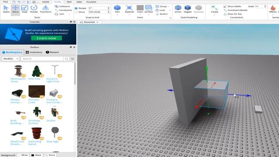The width and height of the screenshot is (279, 157).
Task: Open the Material picker
Action: pos(129,9)
